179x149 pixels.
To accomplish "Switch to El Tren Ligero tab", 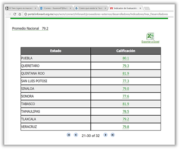I will 21,8.
